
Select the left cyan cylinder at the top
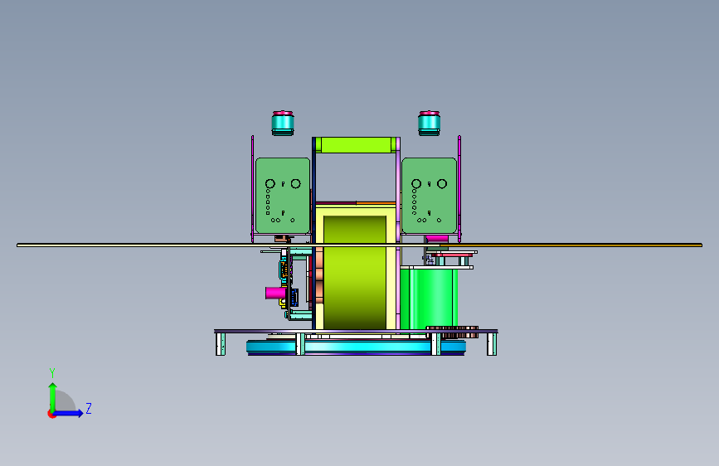pyautogui.click(x=283, y=124)
